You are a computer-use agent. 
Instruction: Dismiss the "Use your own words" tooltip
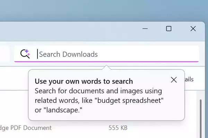pos(174,80)
